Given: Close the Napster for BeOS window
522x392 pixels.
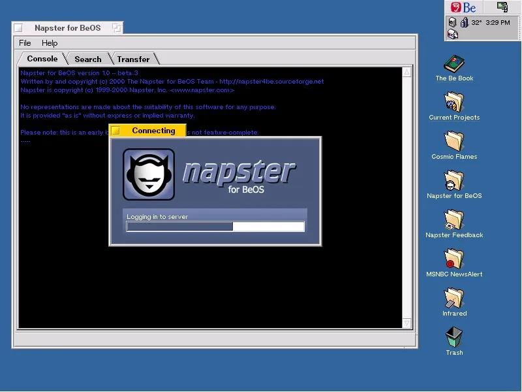Looking at the screenshot, I should (x=18, y=28).
